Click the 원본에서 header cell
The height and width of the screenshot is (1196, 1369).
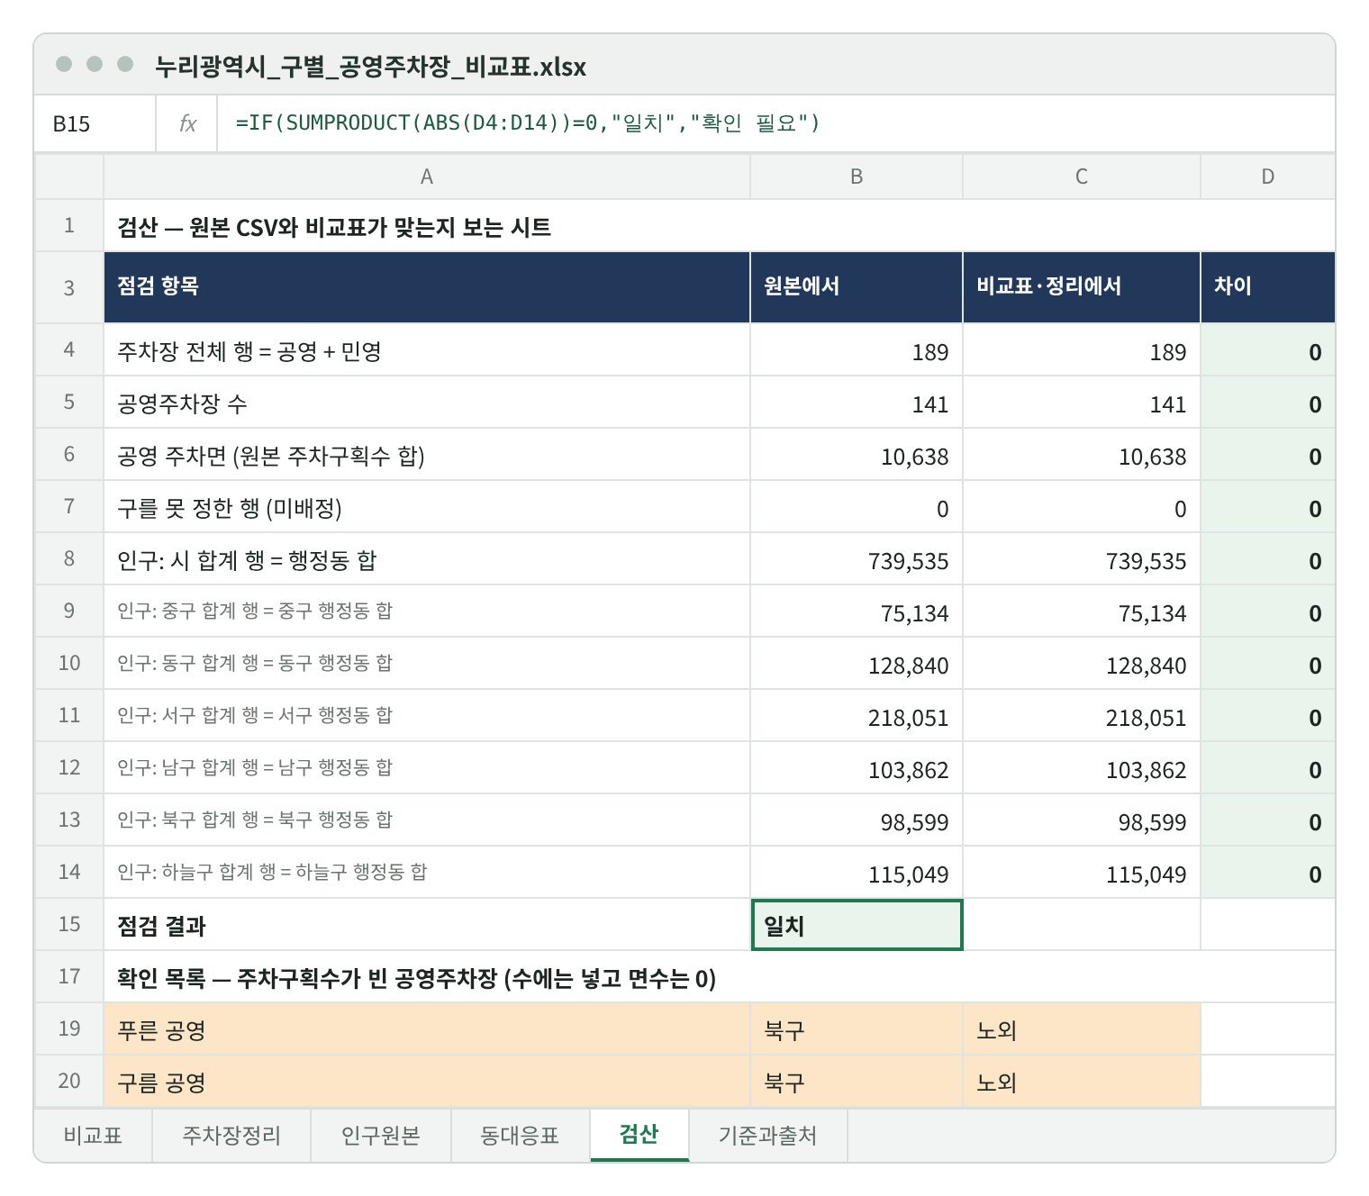pyautogui.click(x=857, y=287)
